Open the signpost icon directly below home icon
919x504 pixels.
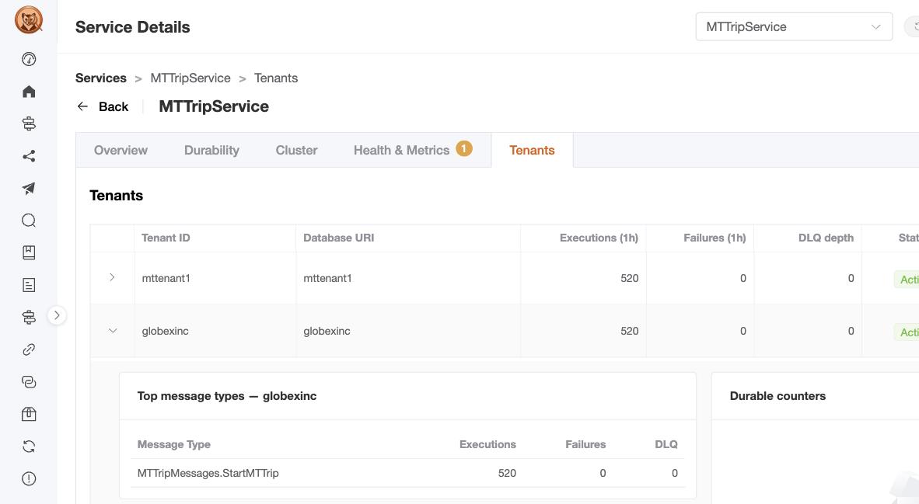coord(29,123)
